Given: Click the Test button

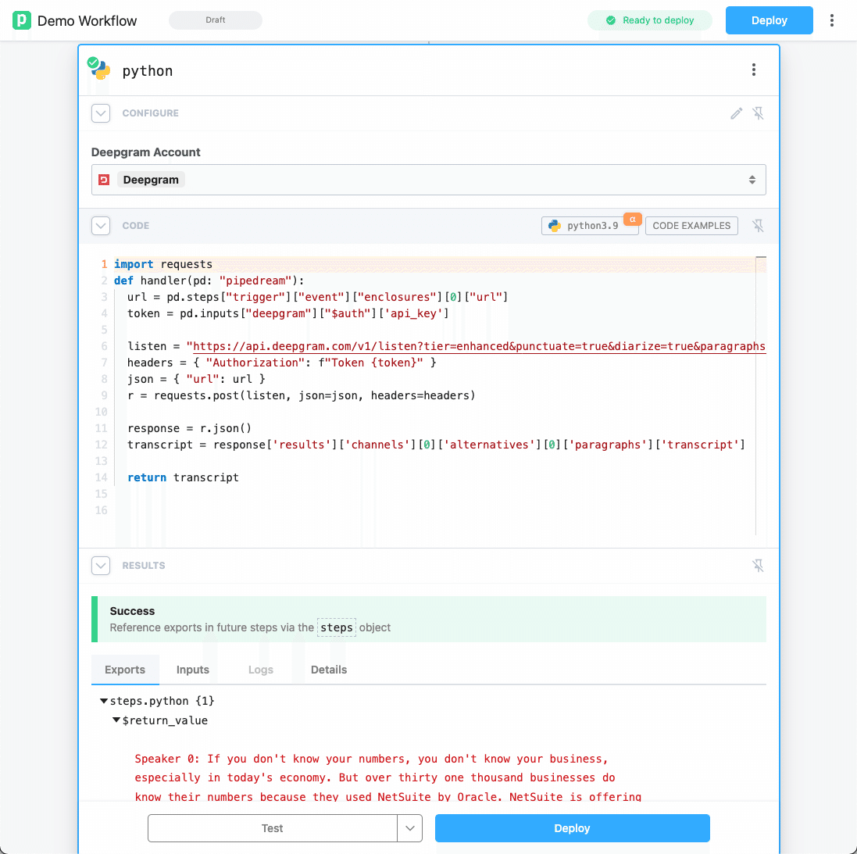Looking at the screenshot, I should point(272,828).
